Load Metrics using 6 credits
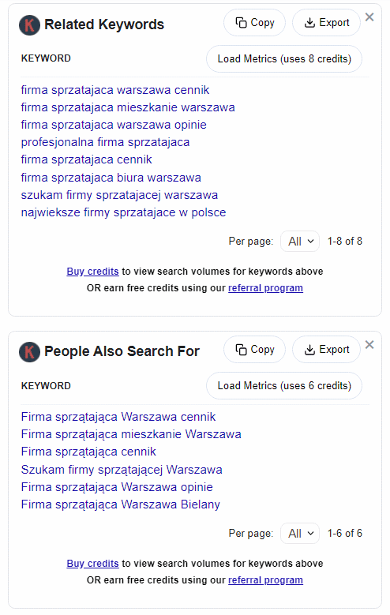The height and width of the screenshot is (615, 390). click(284, 386)
